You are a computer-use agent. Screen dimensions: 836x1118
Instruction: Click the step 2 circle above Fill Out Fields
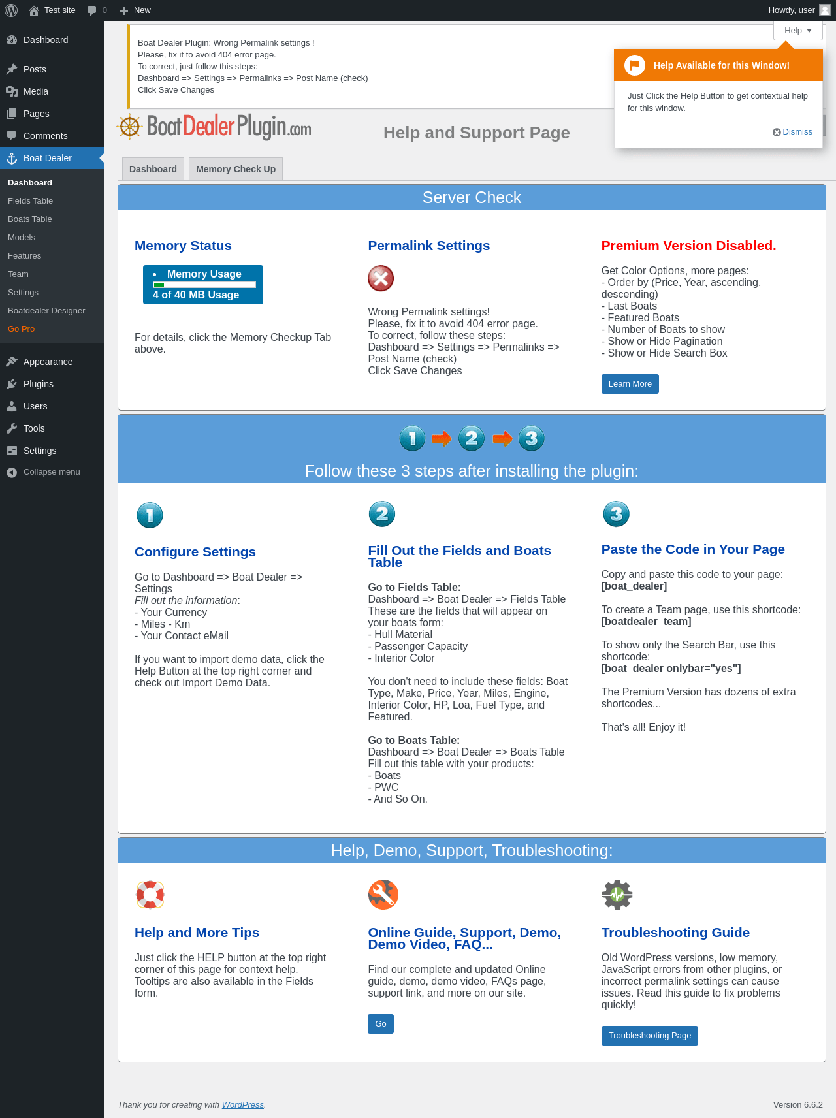click(382, 514)
